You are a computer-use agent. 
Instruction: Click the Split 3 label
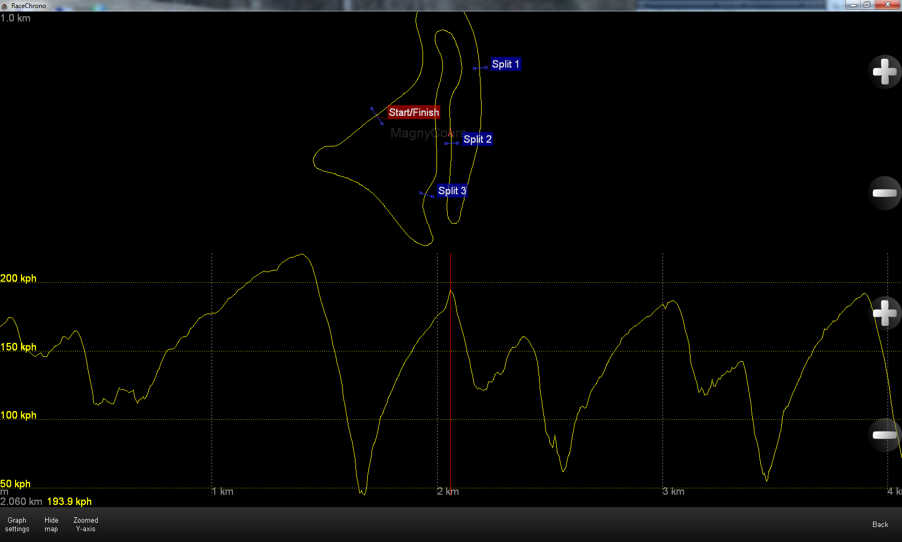452,191
